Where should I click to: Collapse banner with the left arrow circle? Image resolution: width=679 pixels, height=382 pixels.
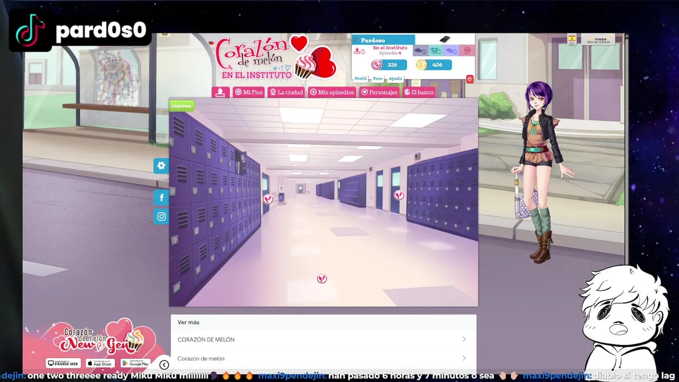tap(164, 364)
